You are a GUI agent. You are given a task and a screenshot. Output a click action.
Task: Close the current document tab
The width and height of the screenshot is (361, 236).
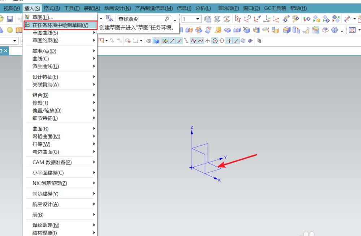click(x=5, y=51)
